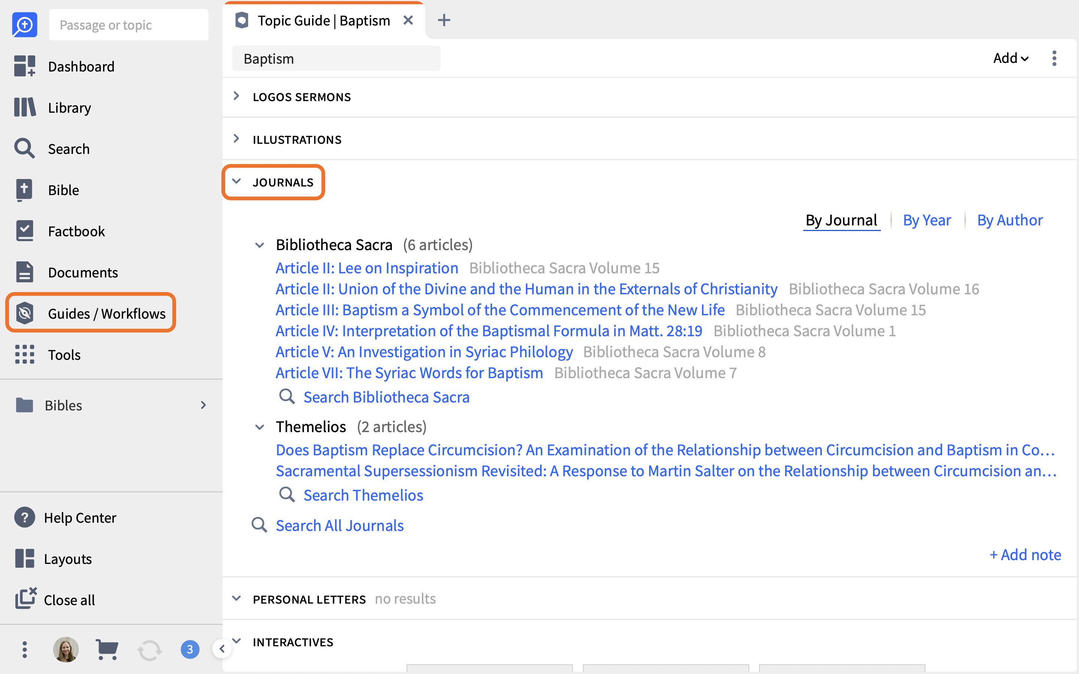Select the Topic Guide | Baptism tab
The height and width of the screenshot is (674, 1079).
coord(324,21)
